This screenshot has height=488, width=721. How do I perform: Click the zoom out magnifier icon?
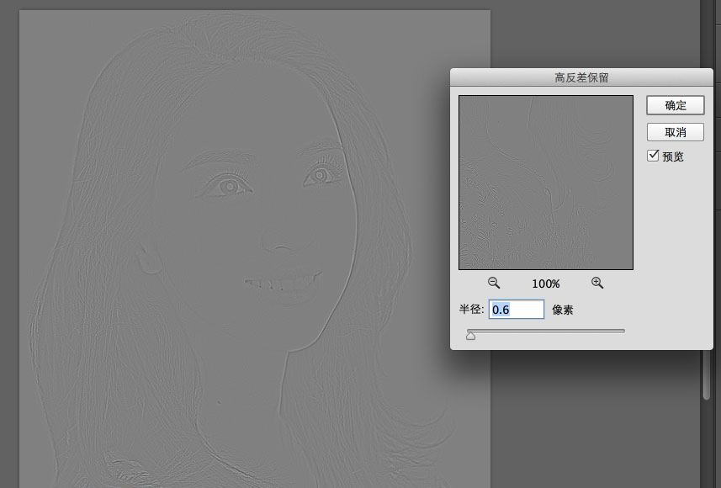coord(494,284)
